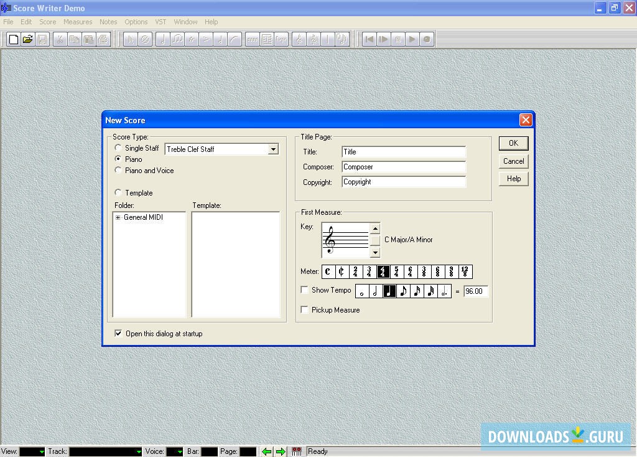Screen dimensions: 637x457
Task: Enable the Show Tempo checkbox
Action: click(304, 290)
